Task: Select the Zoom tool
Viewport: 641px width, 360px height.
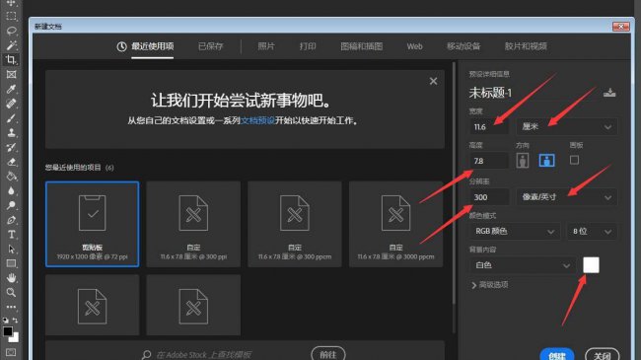Action: pyautogui.click(x=11, y=293)
